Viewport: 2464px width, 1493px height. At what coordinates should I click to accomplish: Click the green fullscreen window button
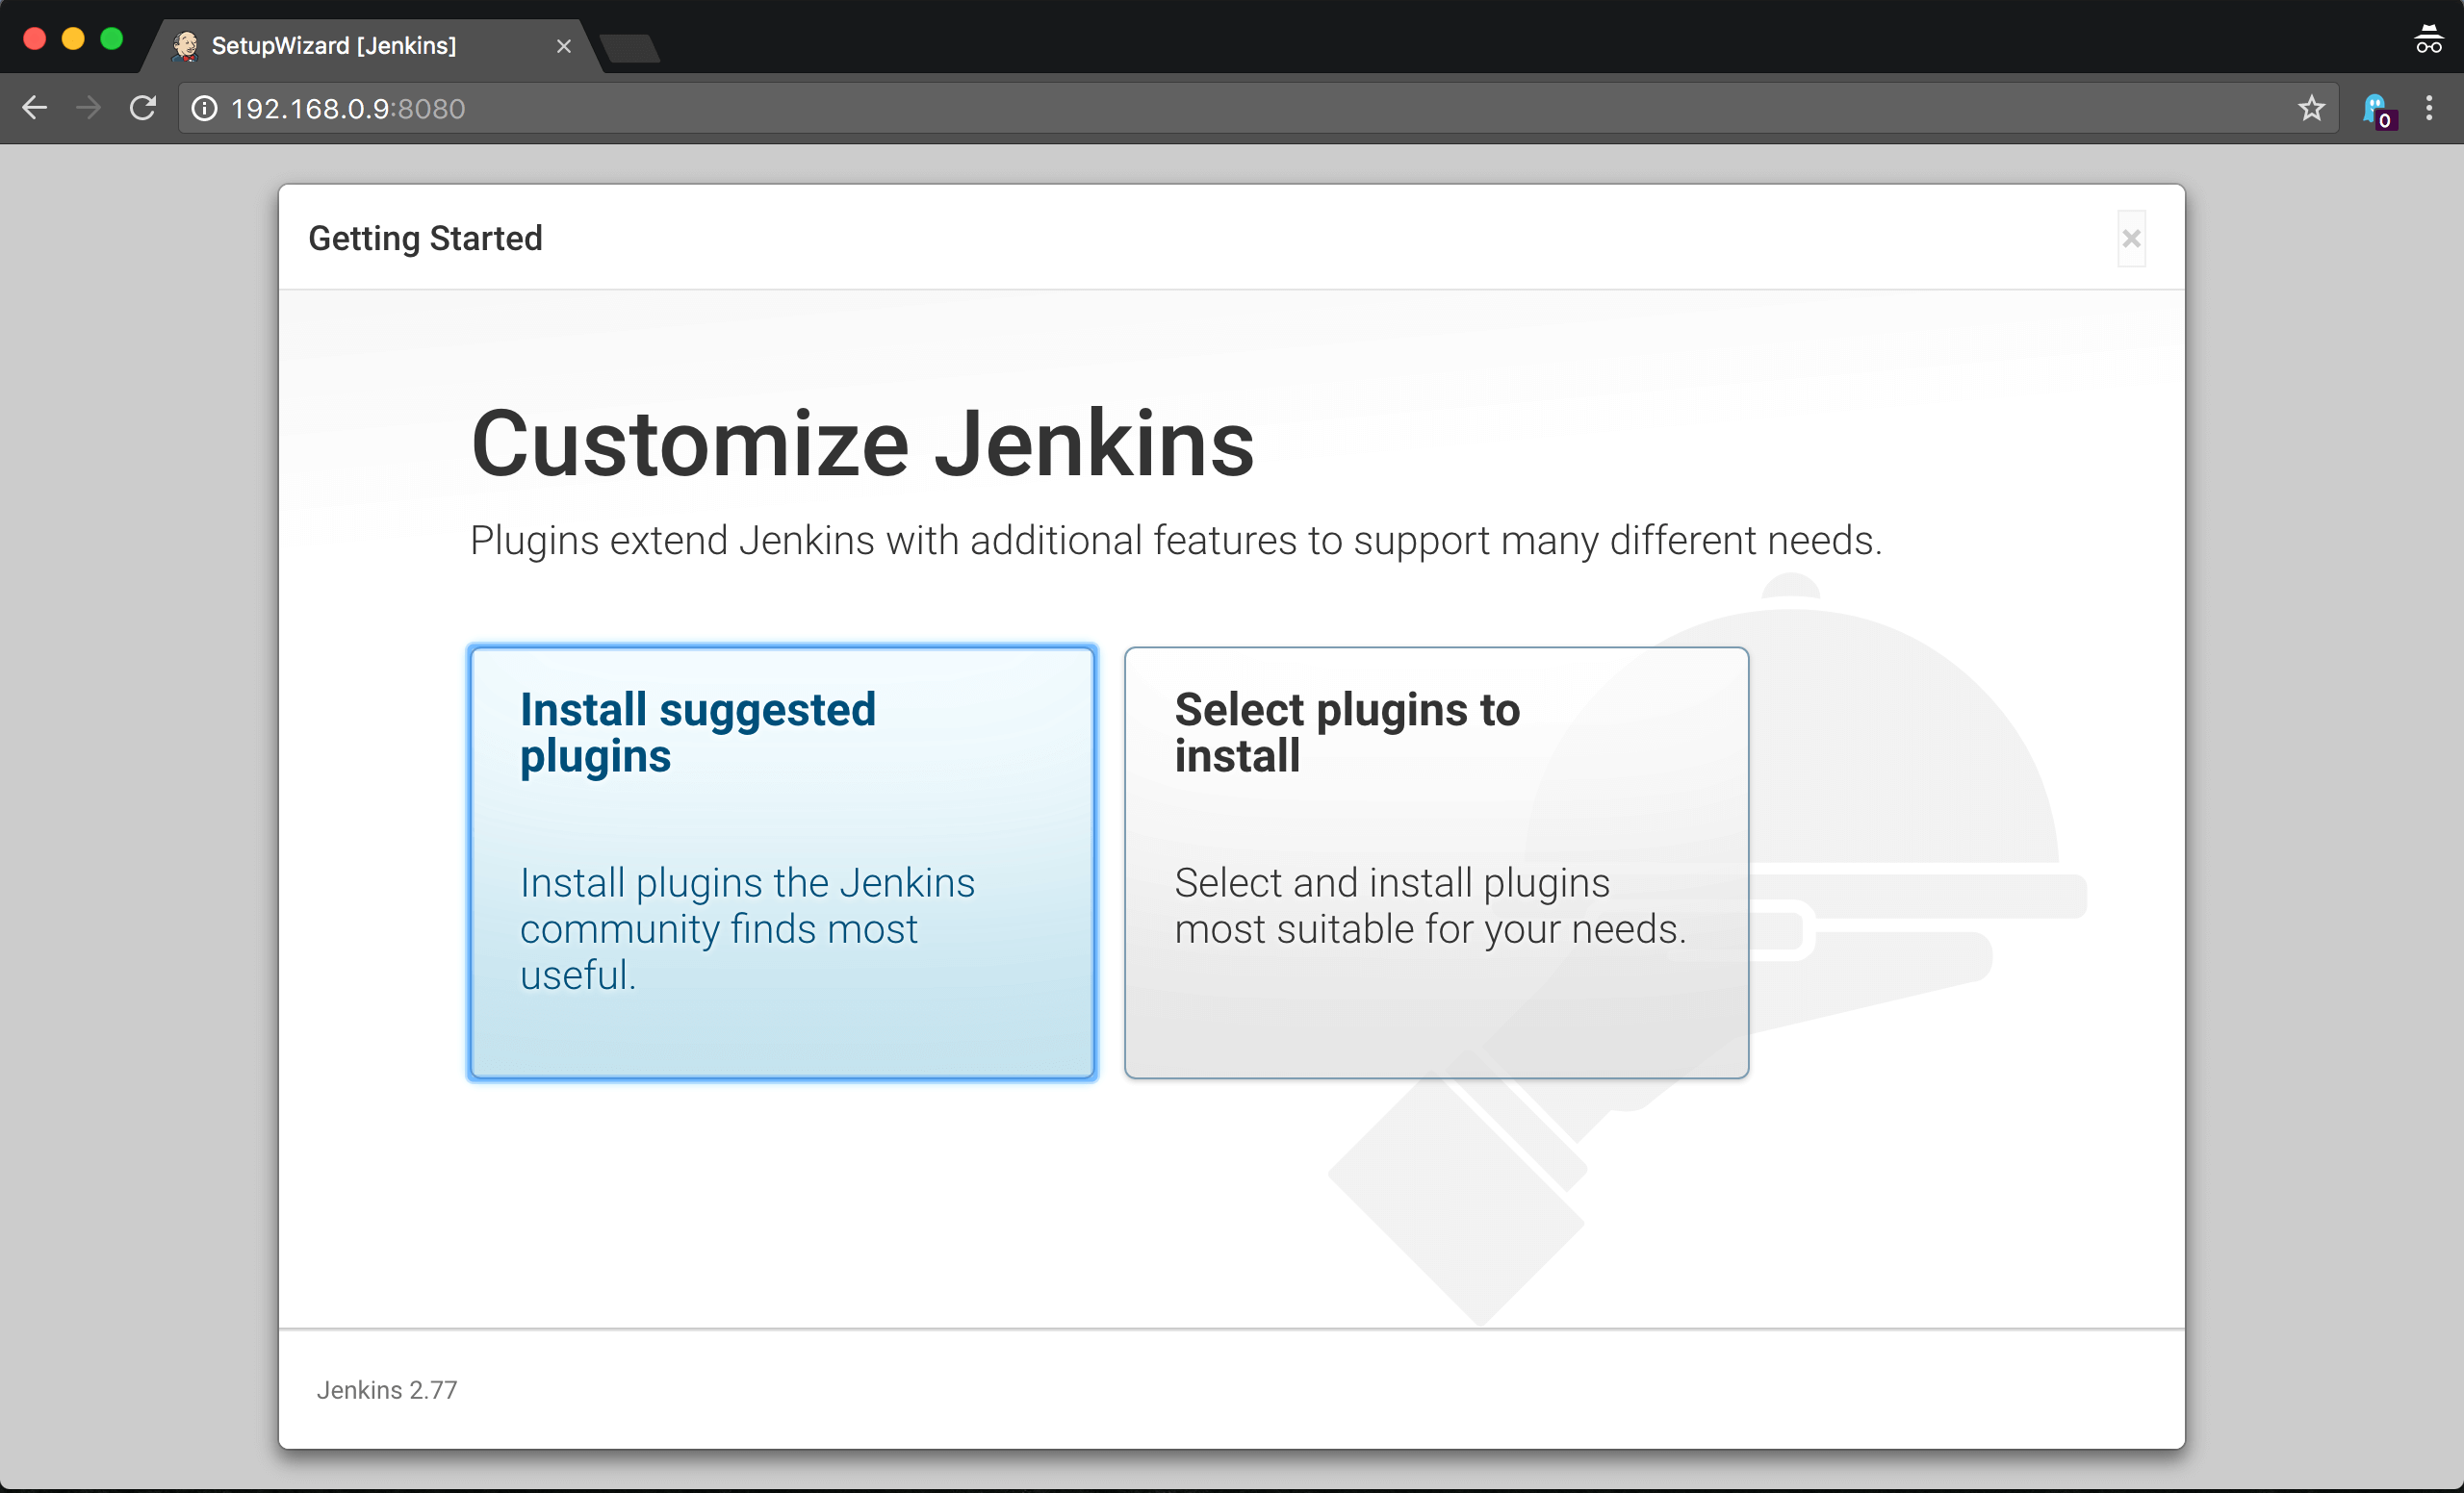coord(112,38)
